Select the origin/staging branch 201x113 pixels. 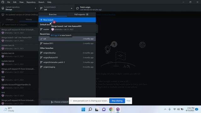[x=67, y=67]
